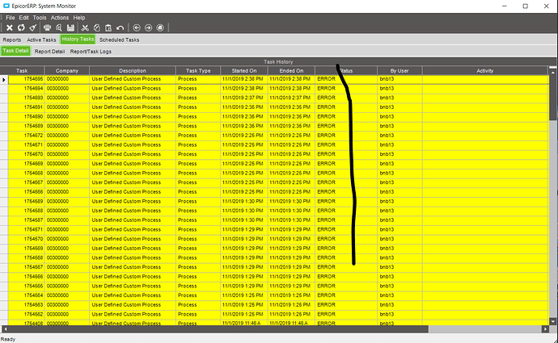Click the Print toolbar icon
The image size is (558, 343).
(x=47, y=27)
